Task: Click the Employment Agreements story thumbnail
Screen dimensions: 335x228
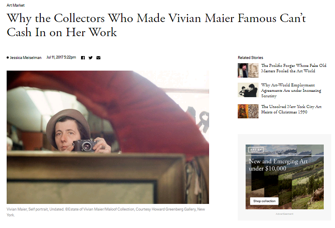Action: tap(248, 90)
